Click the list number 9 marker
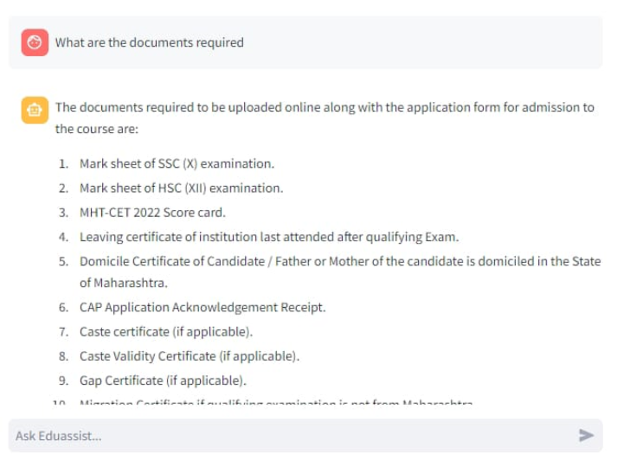630x473 pixels. click(x=63, y=380)
